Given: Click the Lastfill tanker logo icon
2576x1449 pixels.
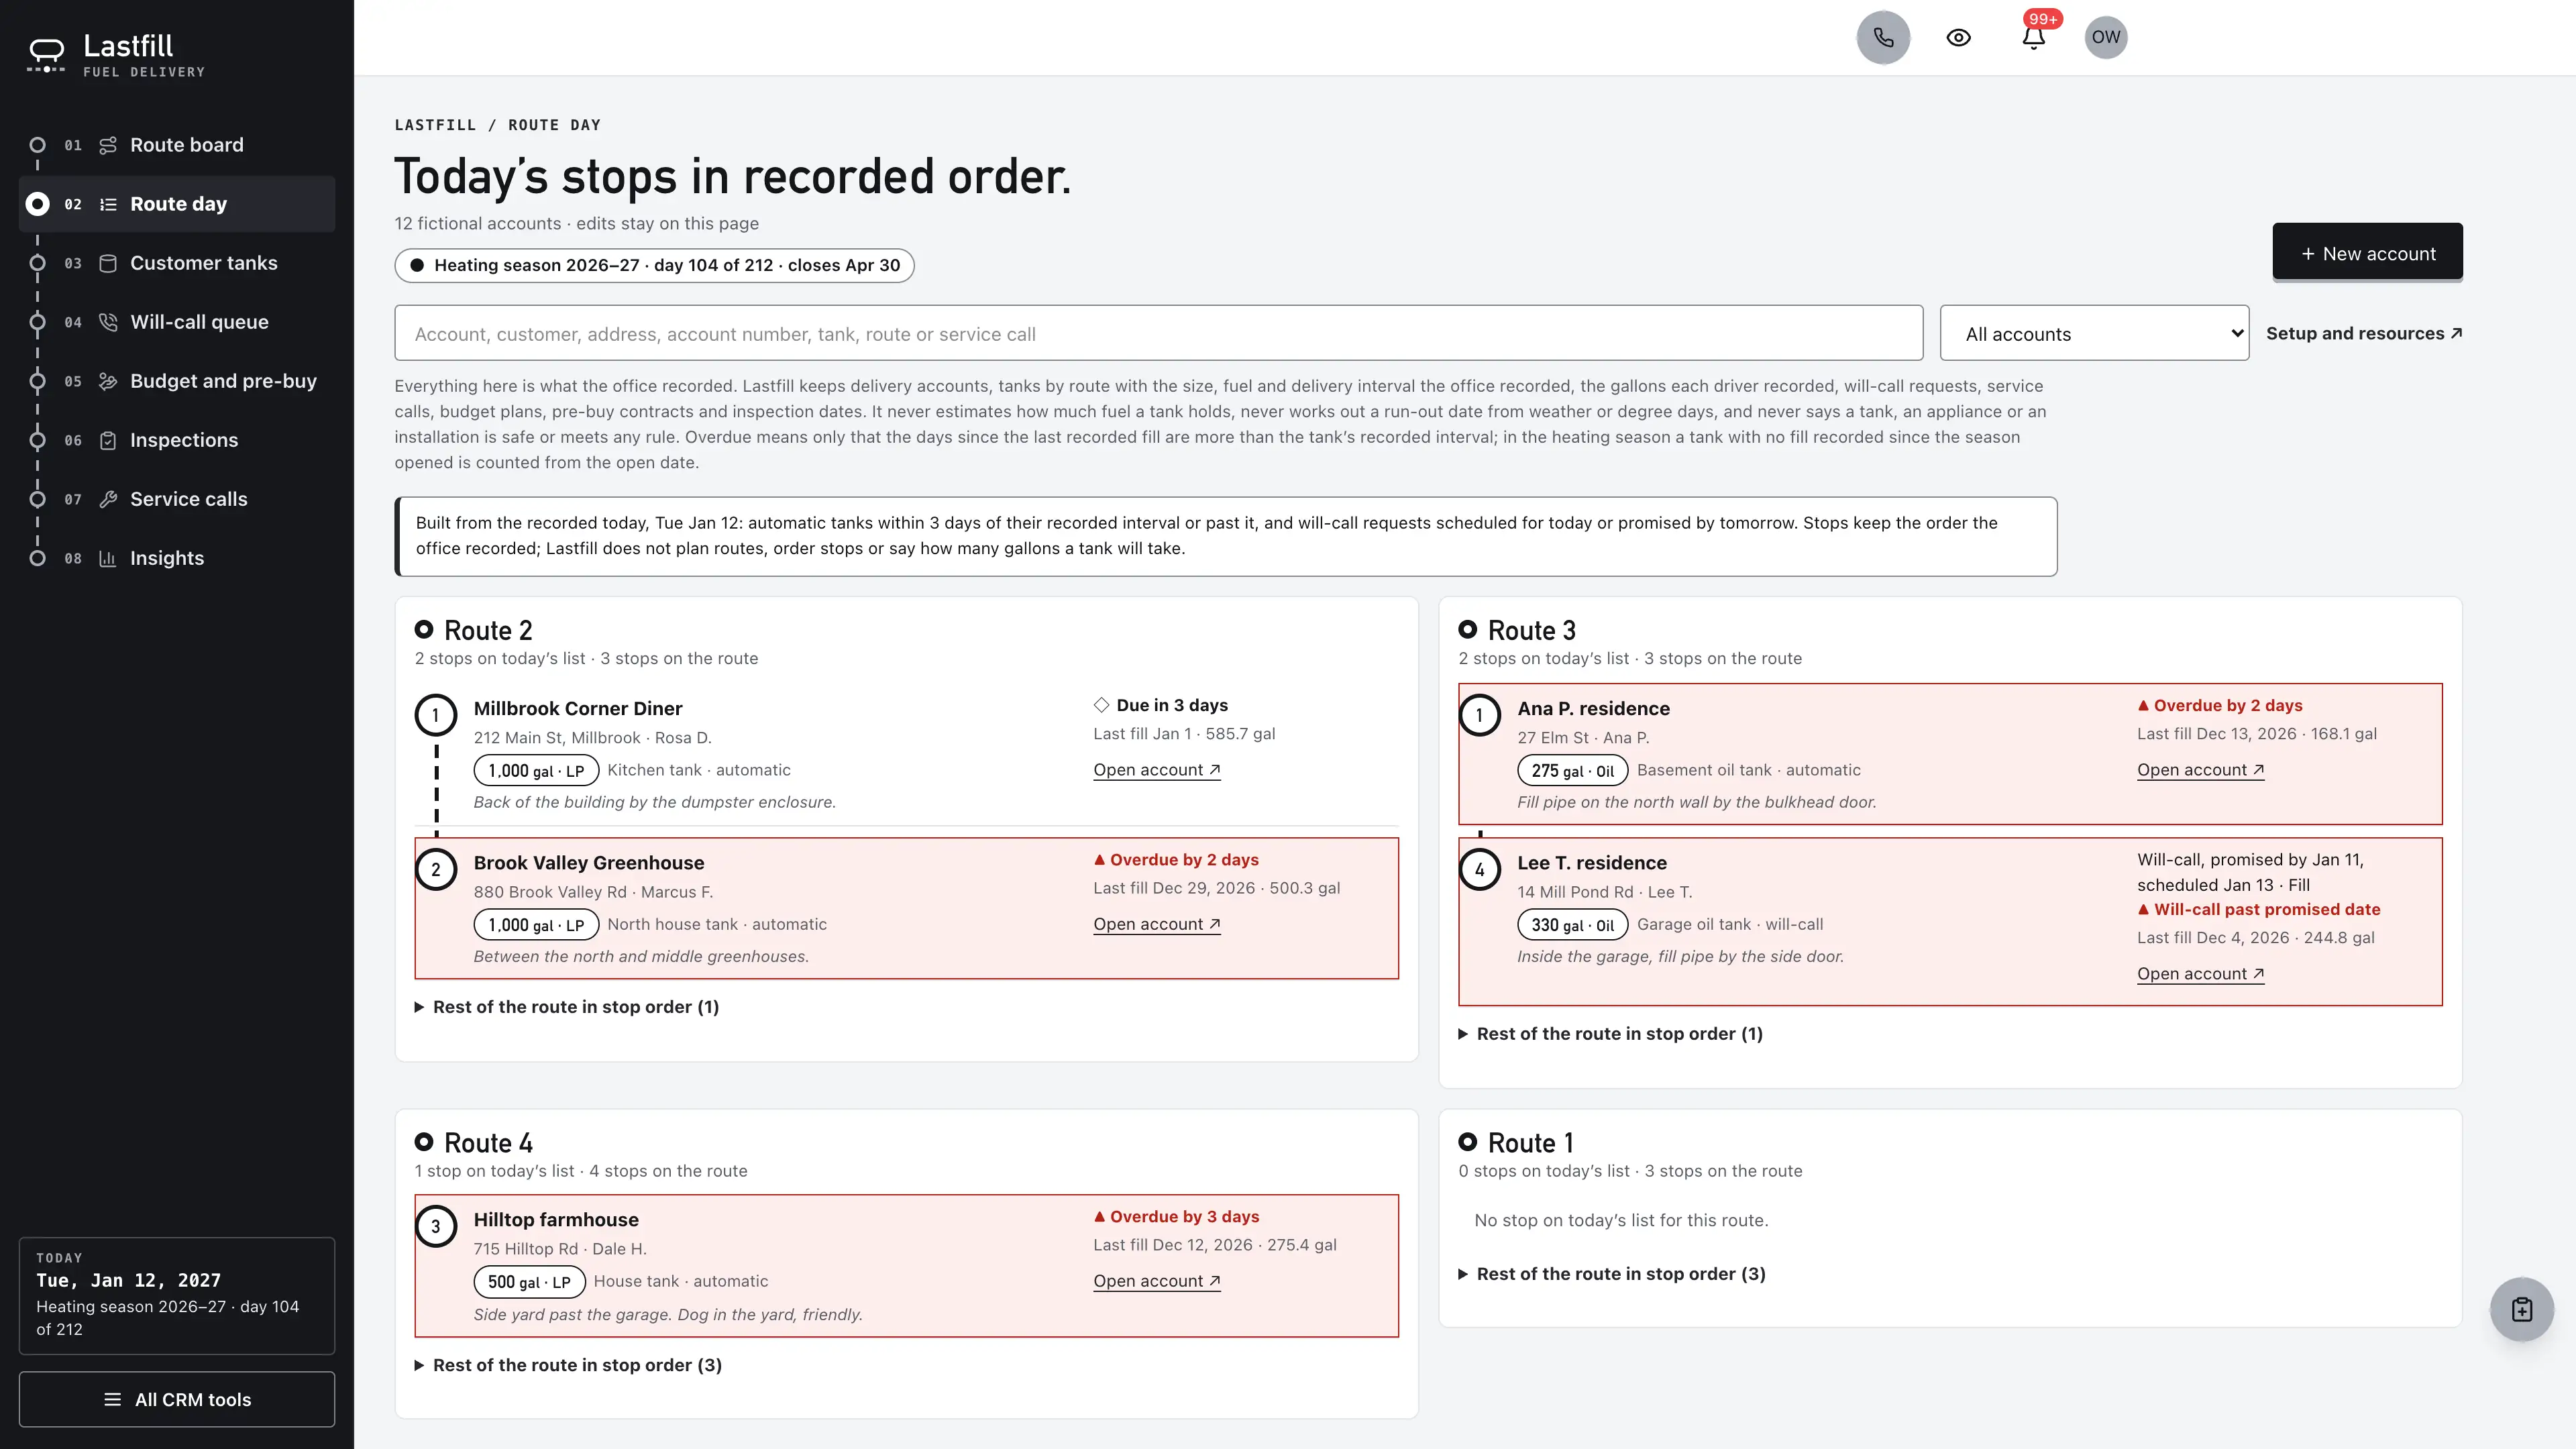Looking at the screenshot, I should (46, 55).
